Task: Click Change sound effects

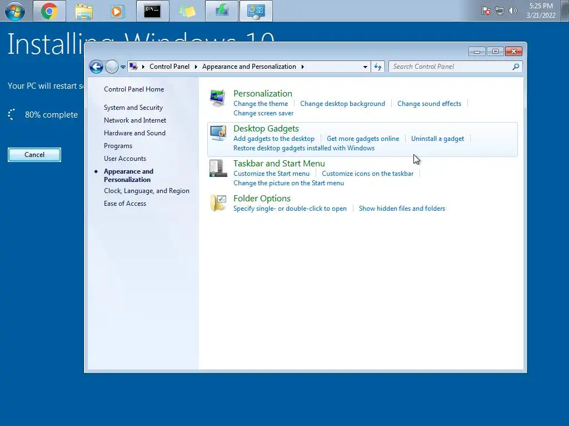Action: pyautogui.click(x=430, y=104)
